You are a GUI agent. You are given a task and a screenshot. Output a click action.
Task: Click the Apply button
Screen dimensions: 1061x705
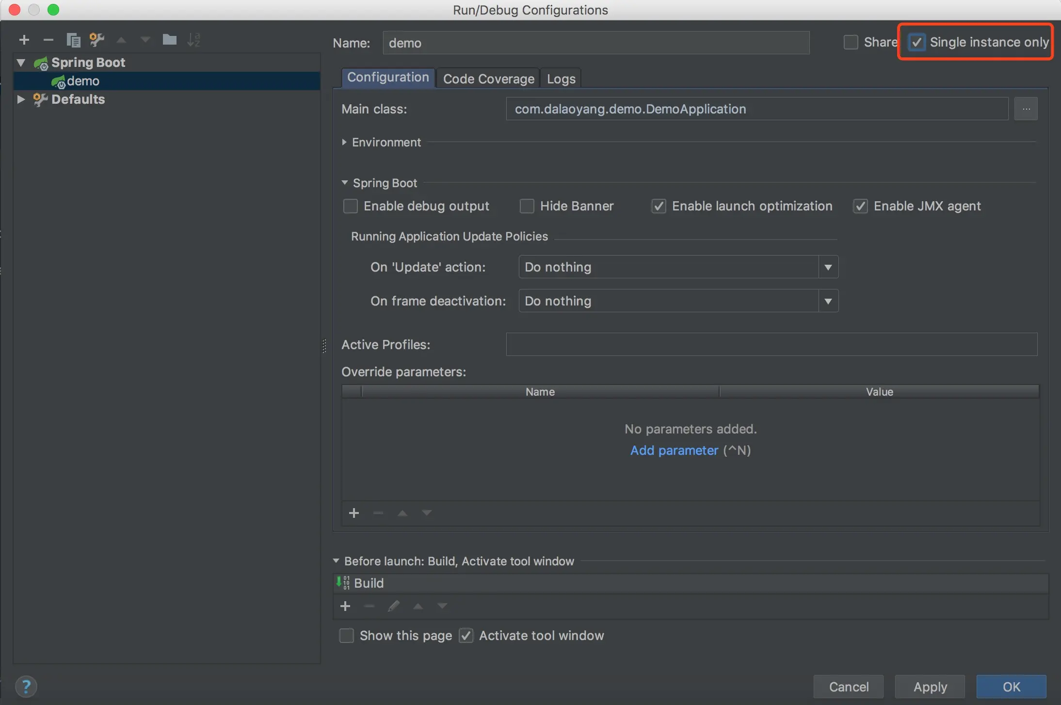pyautogui.click(x=930, y=687)
